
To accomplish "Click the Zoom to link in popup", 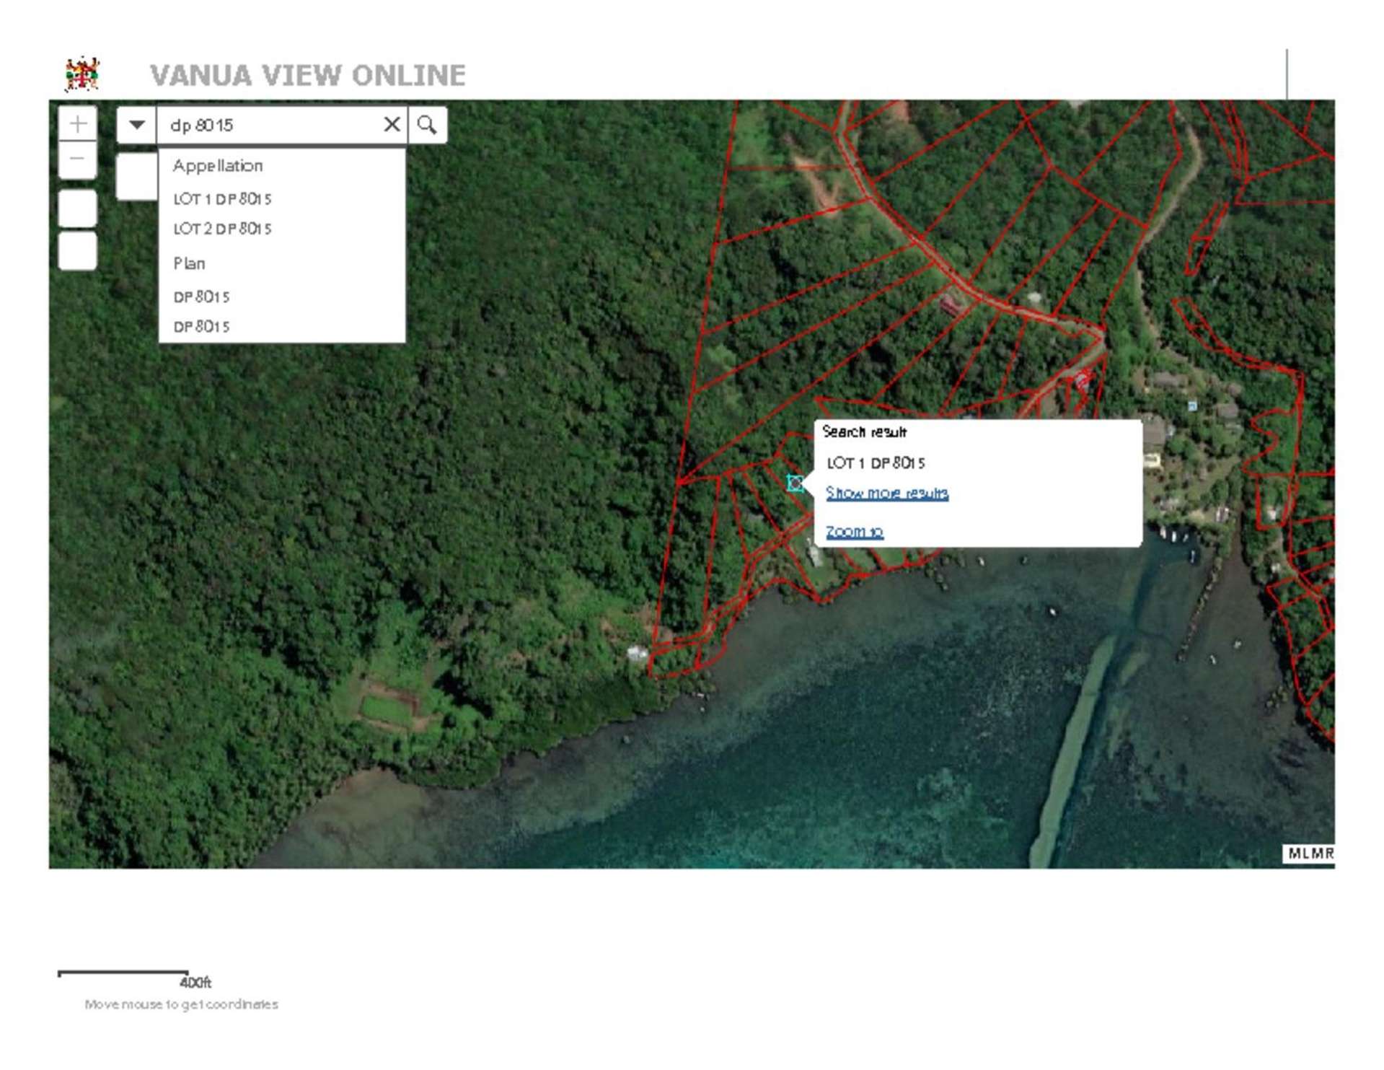I will (x=855, y=531).
